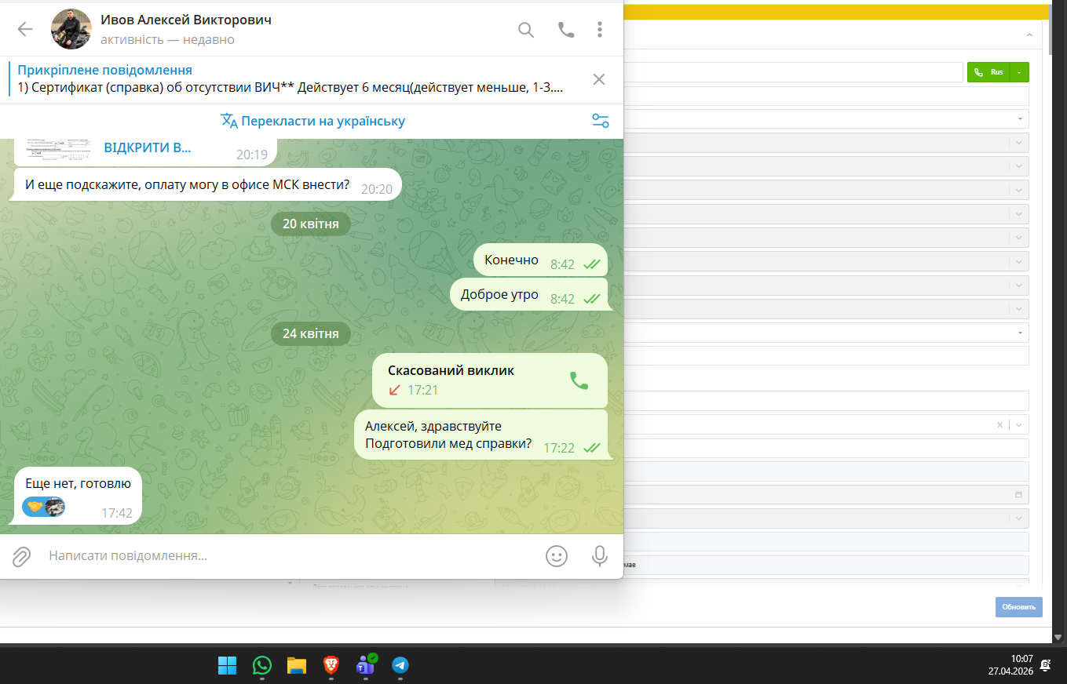Open the calendar picker in the CRM date field
The image size is (1067, 684).
click(1018, 495)
